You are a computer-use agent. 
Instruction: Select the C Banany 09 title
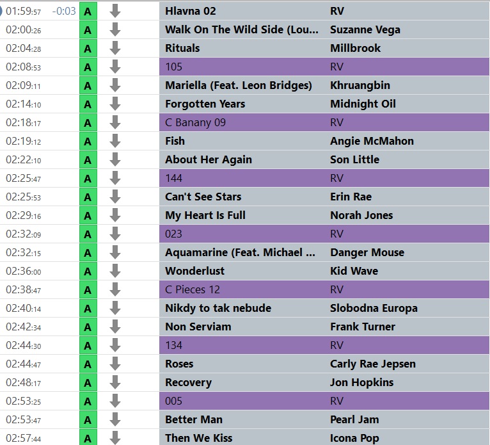coord(195,122)
